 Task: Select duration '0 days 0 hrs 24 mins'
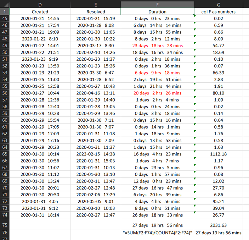pyautogui.click(x=157, y=107)
